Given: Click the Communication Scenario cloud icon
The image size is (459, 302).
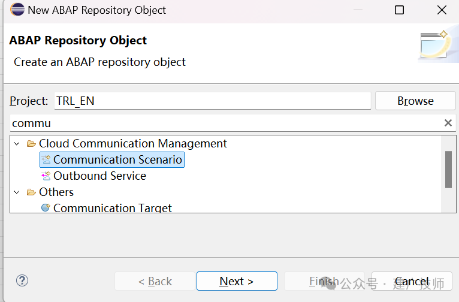Looking at the screenshot, I should 46,160.
